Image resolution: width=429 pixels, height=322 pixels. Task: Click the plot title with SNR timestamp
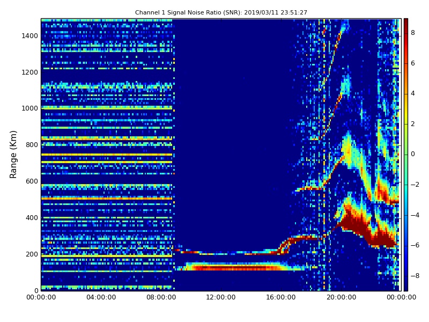point(221,12)
